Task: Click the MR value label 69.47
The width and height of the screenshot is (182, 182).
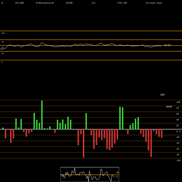Action: coord(169,107)
